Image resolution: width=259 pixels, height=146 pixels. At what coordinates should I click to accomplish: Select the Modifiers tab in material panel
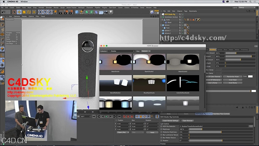tap(213, 50)
